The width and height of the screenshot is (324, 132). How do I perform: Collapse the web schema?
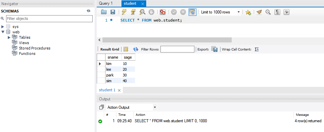tap(3, 32)
